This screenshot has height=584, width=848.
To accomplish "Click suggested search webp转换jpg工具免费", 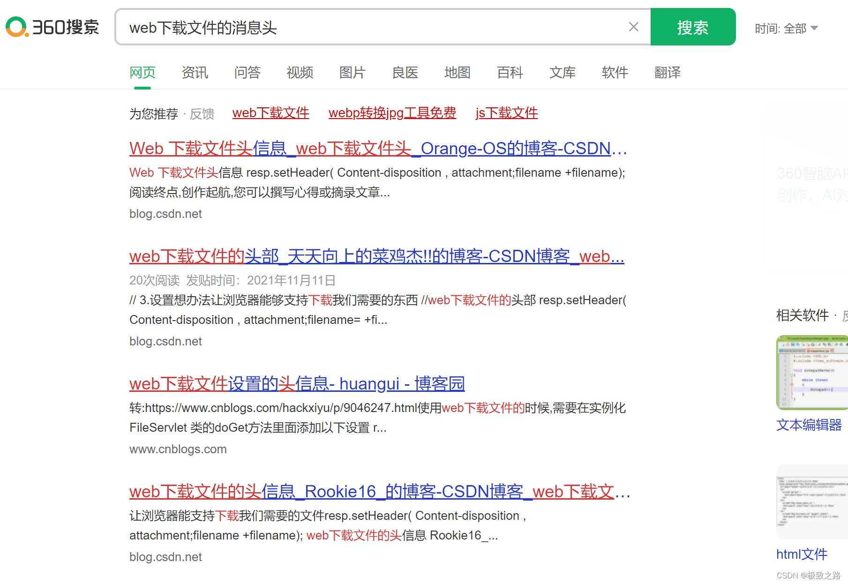I will pos(392,113).
